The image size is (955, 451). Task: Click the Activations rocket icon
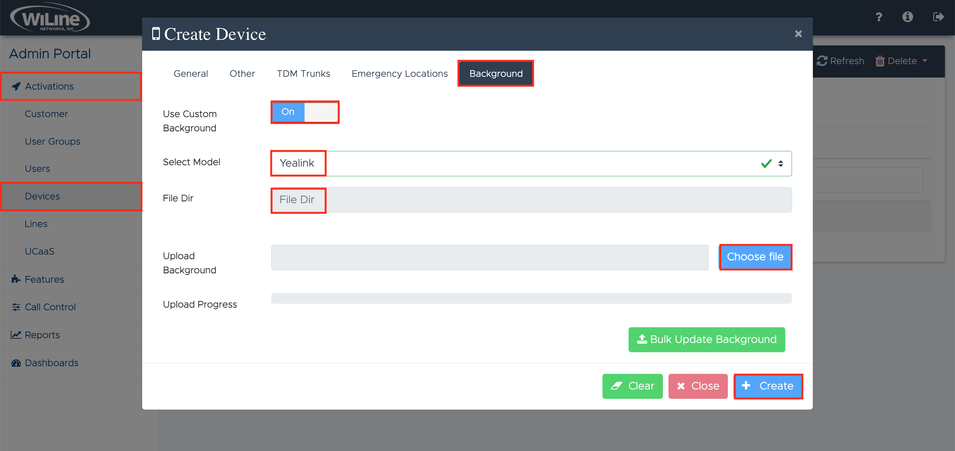tap(16, 86)
